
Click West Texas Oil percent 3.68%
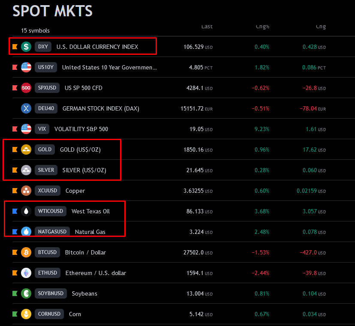pyautogui.click(x=262, y=212)
